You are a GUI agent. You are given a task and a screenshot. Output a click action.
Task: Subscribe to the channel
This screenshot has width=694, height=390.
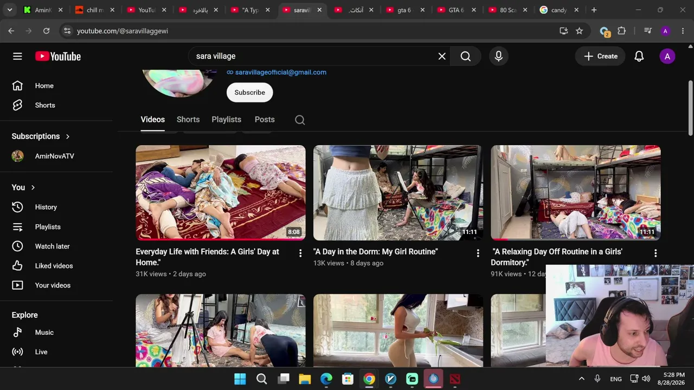[250, 93]
